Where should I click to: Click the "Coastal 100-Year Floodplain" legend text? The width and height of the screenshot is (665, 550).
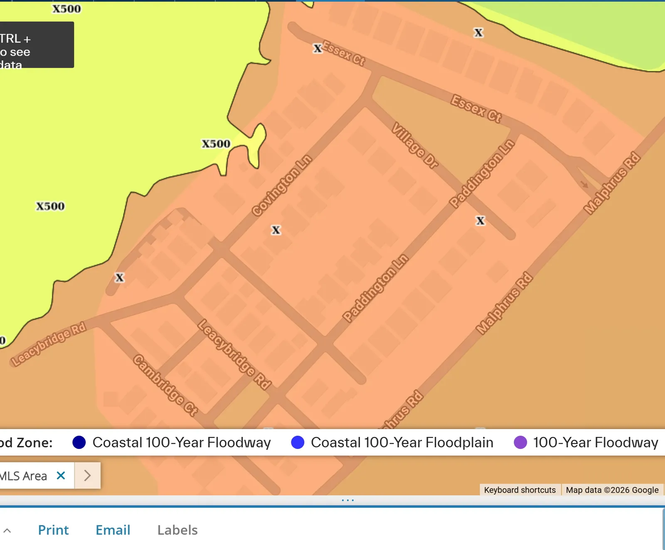(402, 442)
